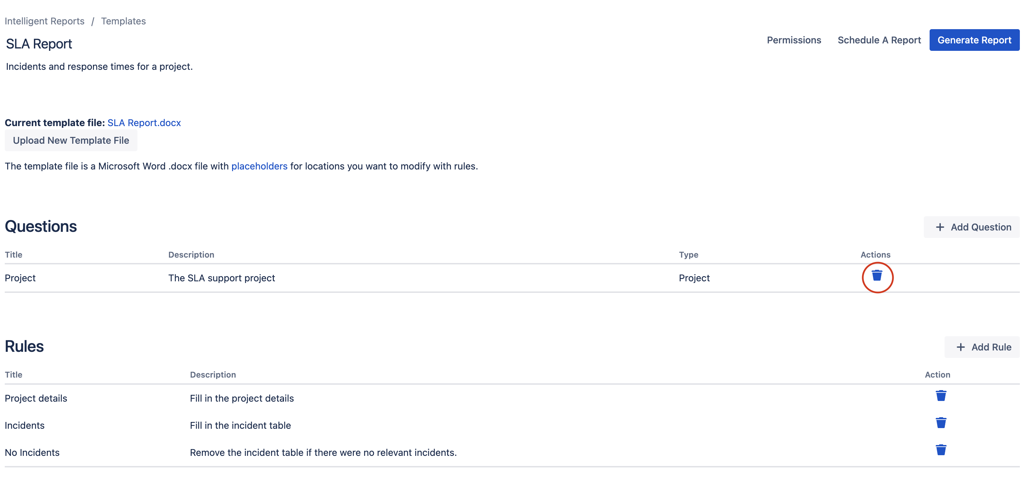Click the delete icon for Project question

(877, 276)
